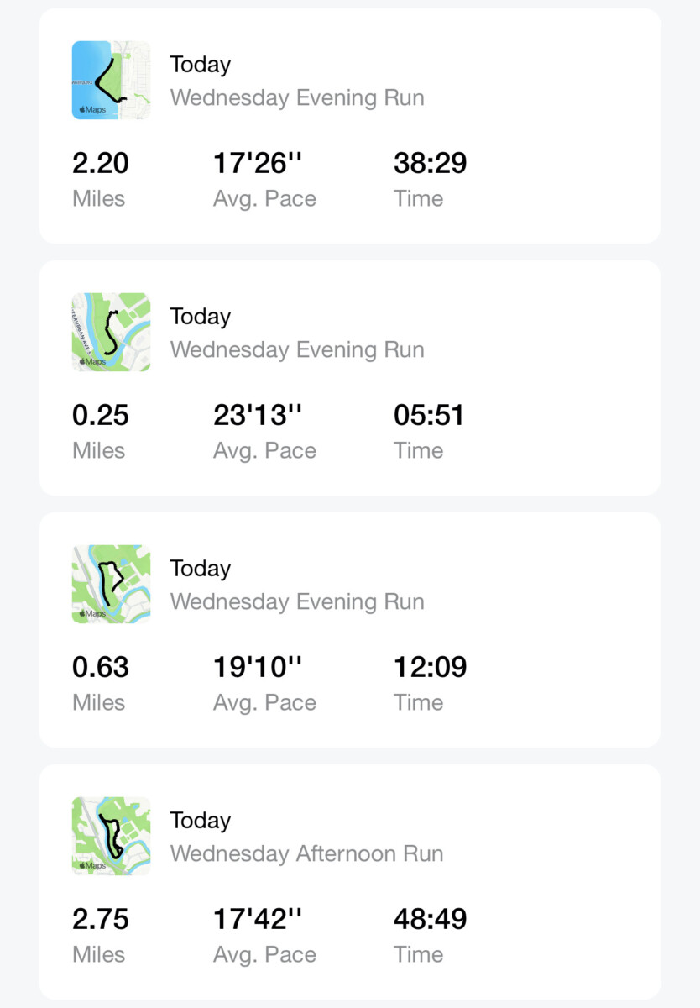Tap the 17'26'' average pace value

(x=258, y=163)
